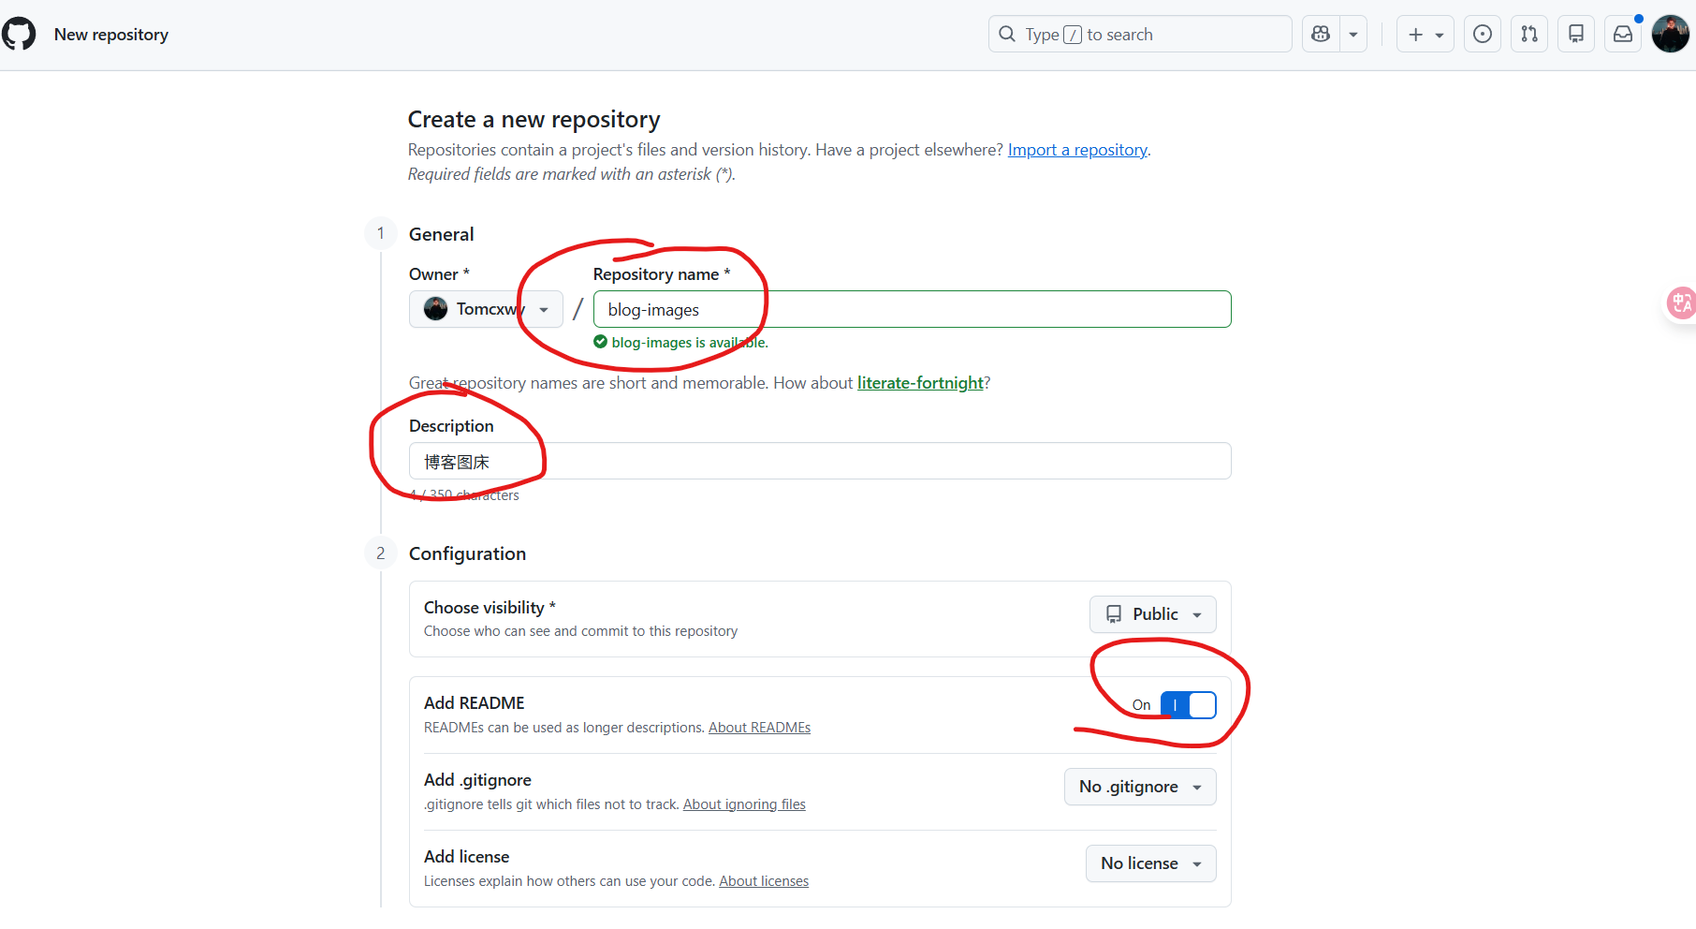Open GitHub Copilot chat icon
The height and width of the screenshot is (929, 1696).
(1321, 35)
